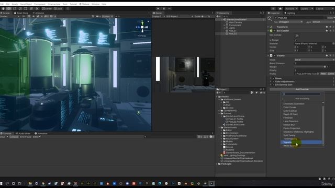Image resolution: width=335 pixels, height=188 pixels.
Task: Open the 16:9 Aspect dropdown in Game view
Action: coord(180,16)
